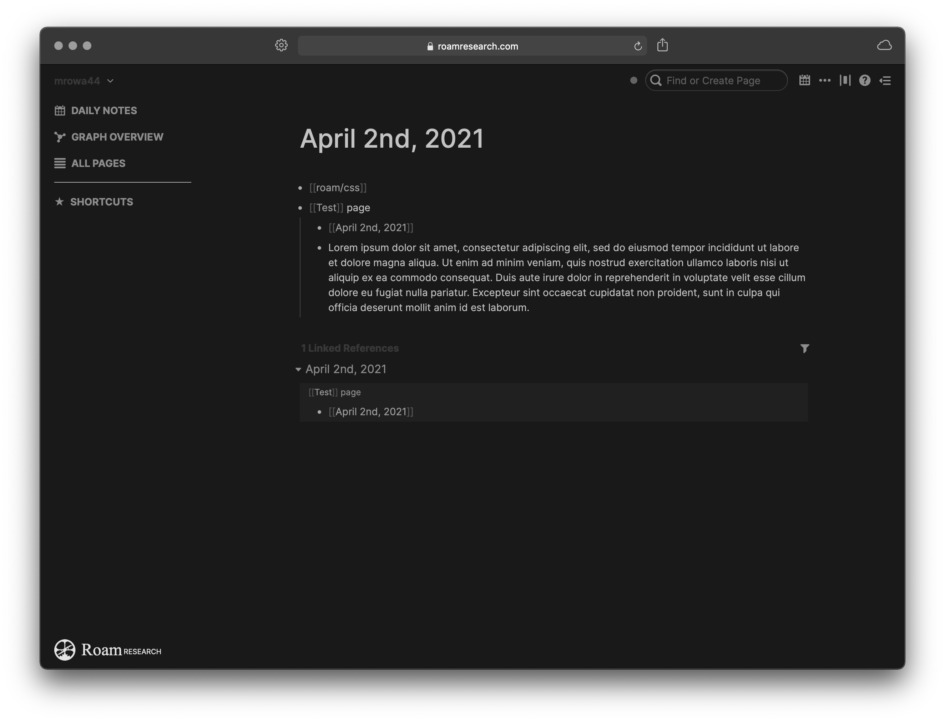Click the search magnifier icon
This screenshot has width=945, height=722.
pyautogui.click(x=656, y=80)
